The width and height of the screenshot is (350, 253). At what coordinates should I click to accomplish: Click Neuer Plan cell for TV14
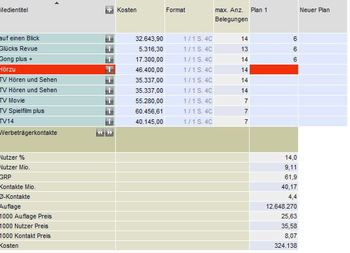(x=323, y=122)
